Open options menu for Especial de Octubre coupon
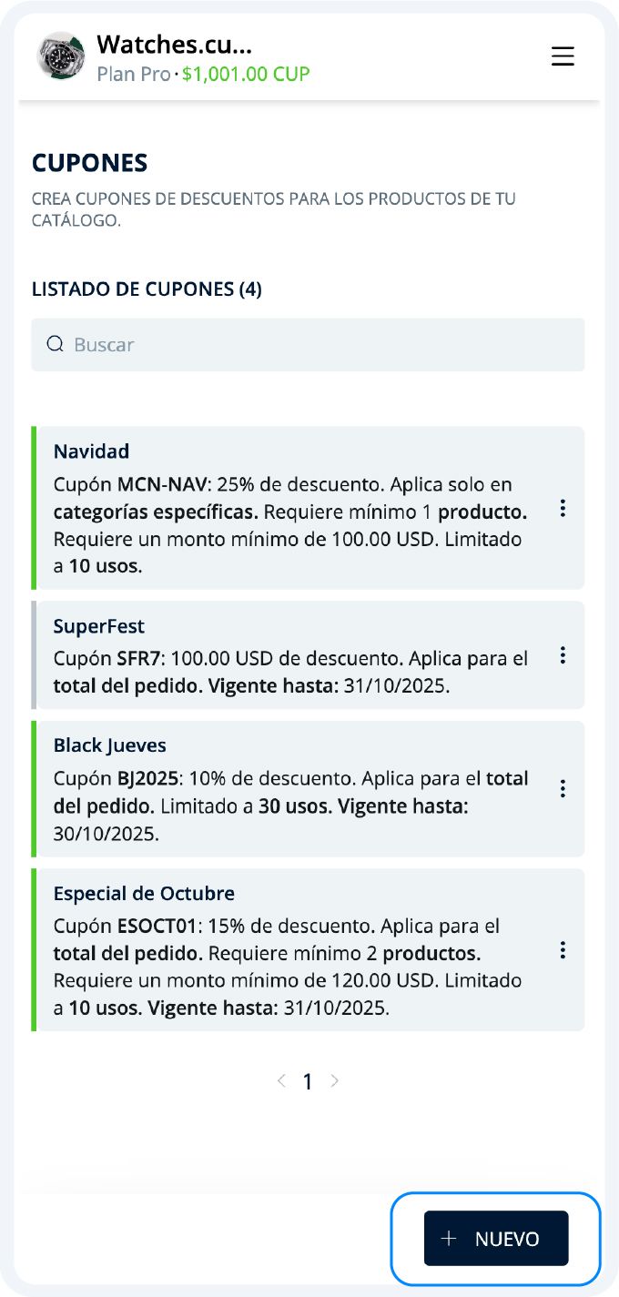This screenshot has width=619, height=1297. (563, 950)
